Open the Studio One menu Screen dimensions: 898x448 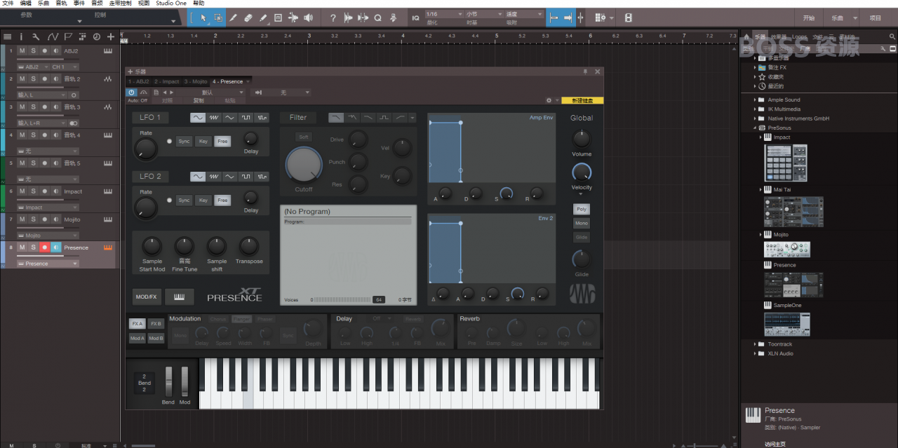pyautogui.click(x=171, y=4)
